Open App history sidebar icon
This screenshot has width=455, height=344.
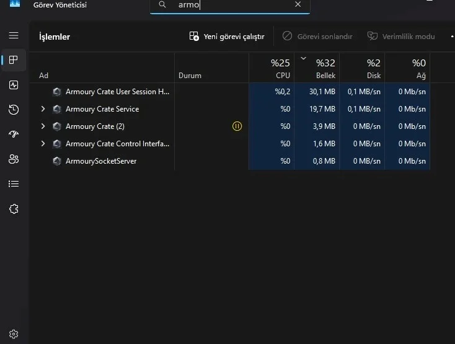pyautogui.click(x=14, y=110)
